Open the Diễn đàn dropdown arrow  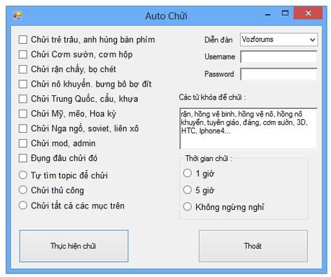[x=312, y=40]
